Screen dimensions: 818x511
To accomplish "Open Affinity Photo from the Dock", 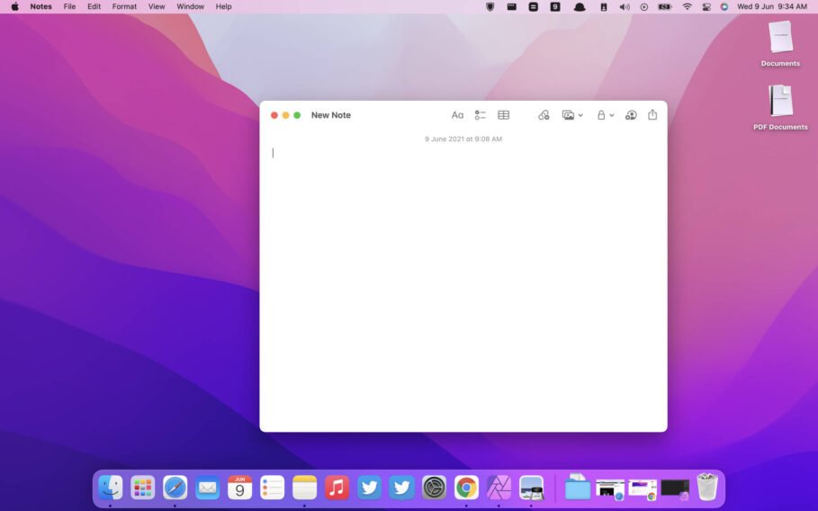I will coord(499,488).
